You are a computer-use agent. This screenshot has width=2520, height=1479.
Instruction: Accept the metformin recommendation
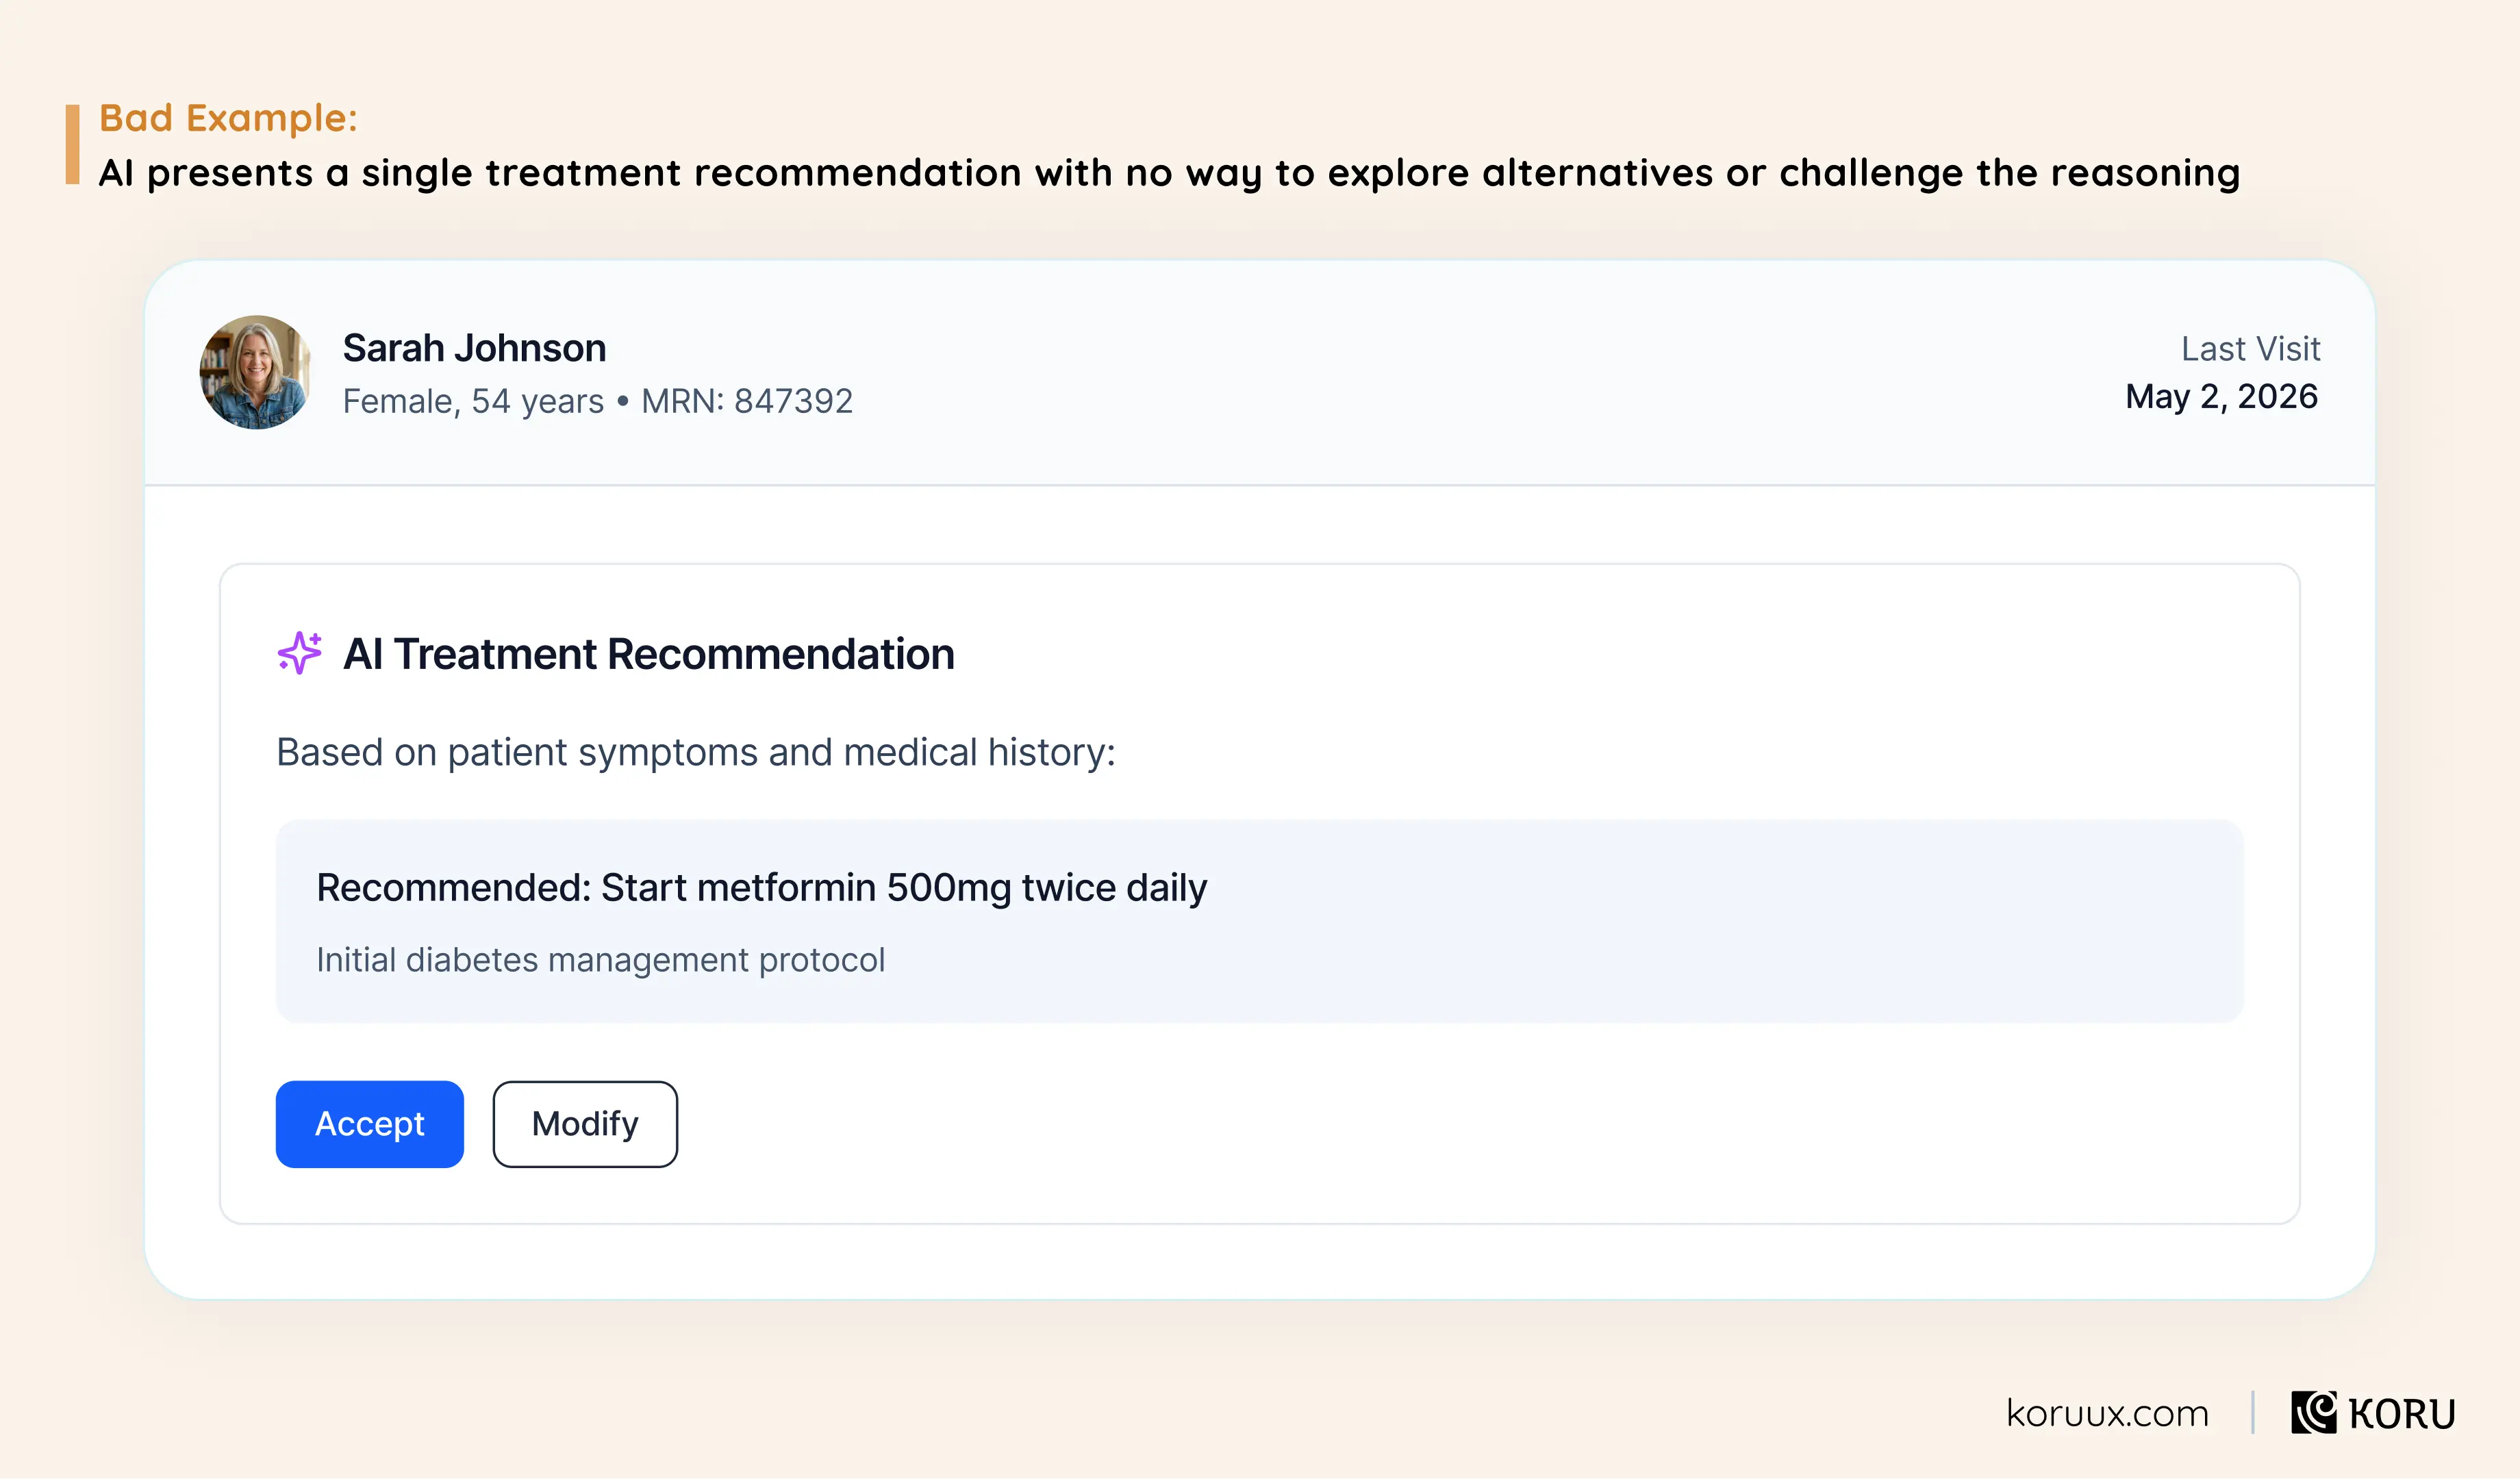(370, 1124)
